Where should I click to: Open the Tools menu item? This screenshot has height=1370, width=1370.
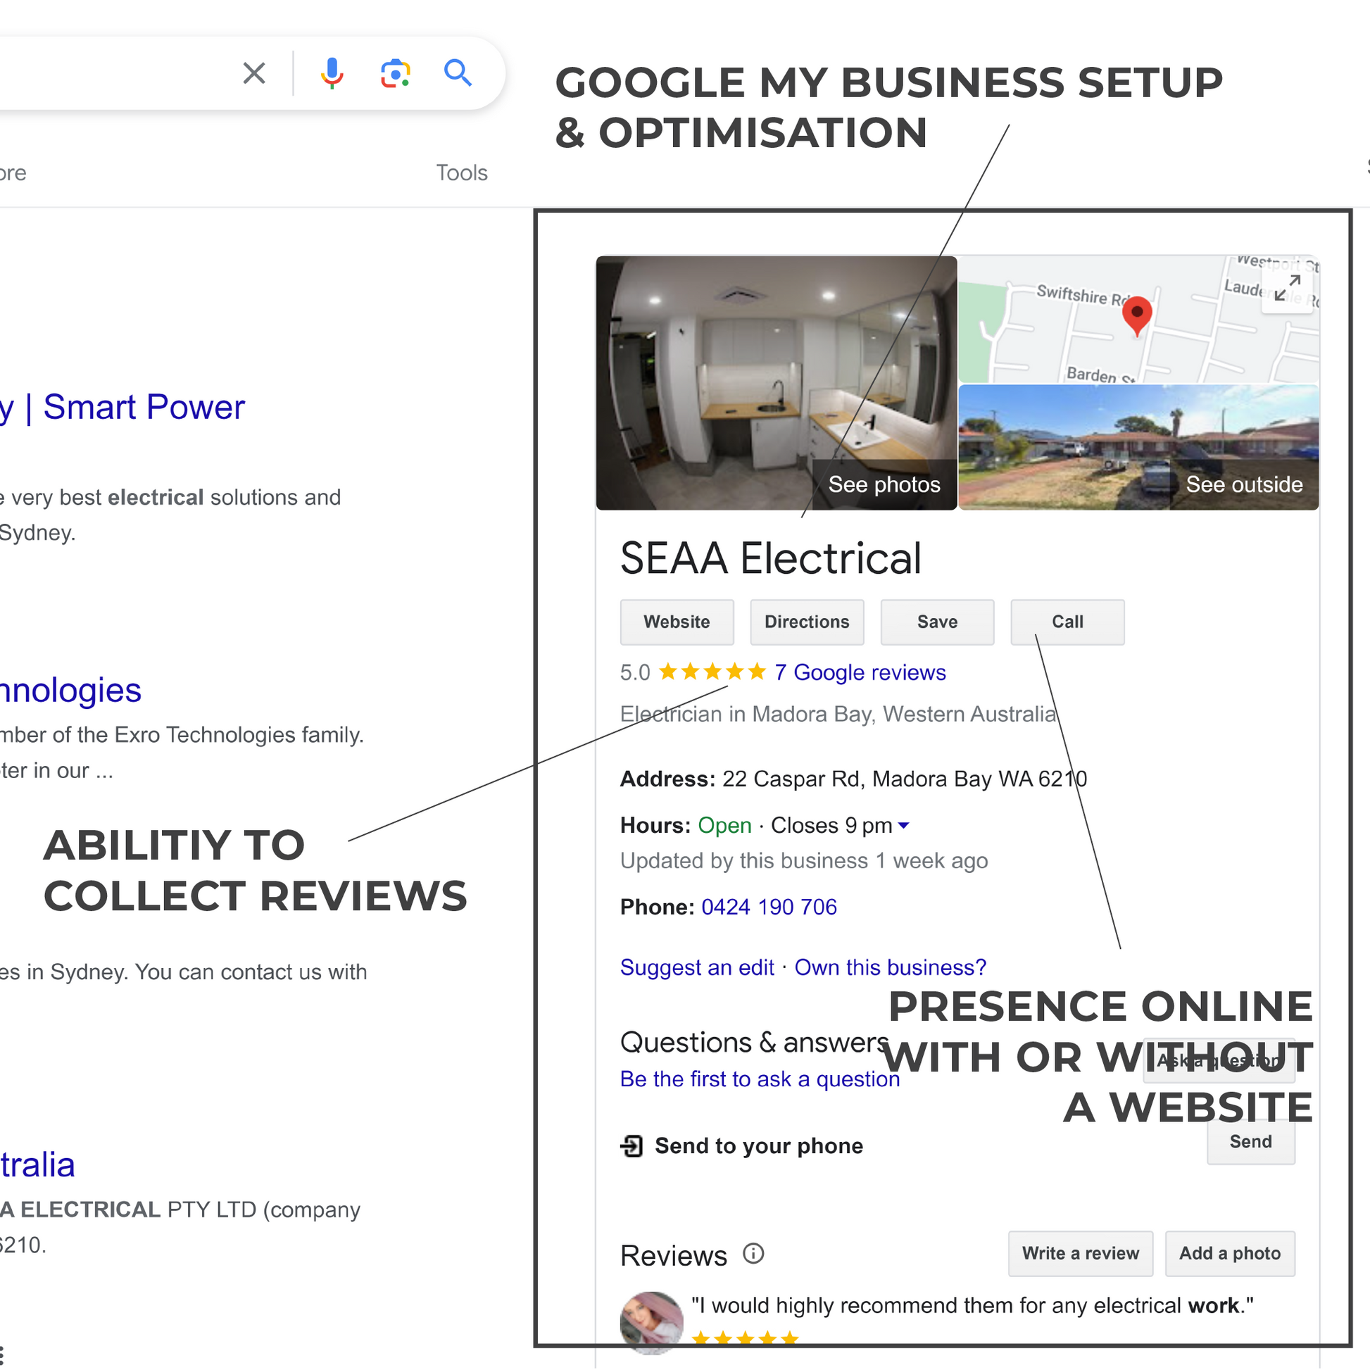(462, 173)
